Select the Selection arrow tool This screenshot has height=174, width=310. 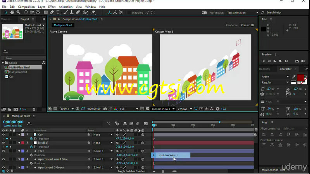pos(6,12)
